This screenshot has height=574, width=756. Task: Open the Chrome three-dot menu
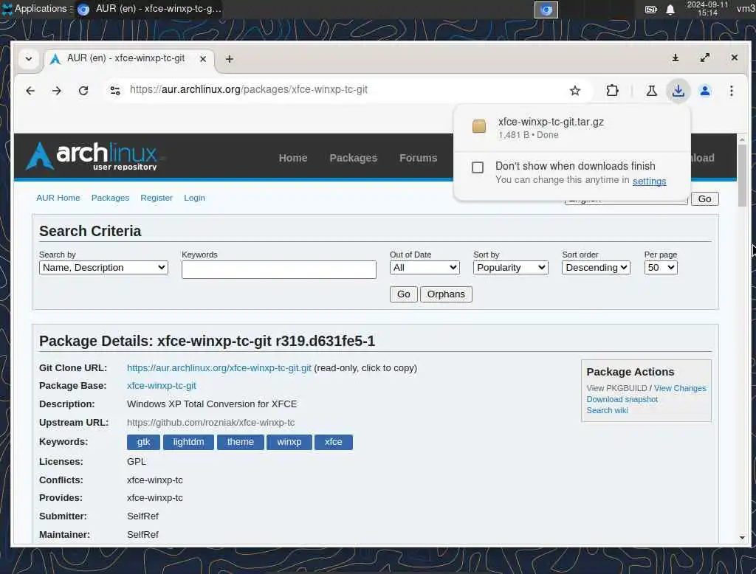click(732, 91)
